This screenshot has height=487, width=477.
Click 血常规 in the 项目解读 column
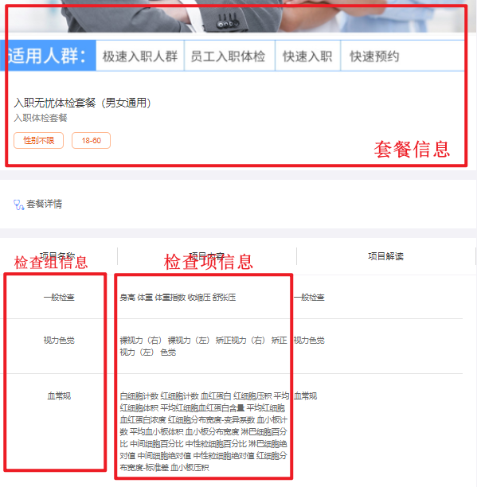tap(305, 395)
